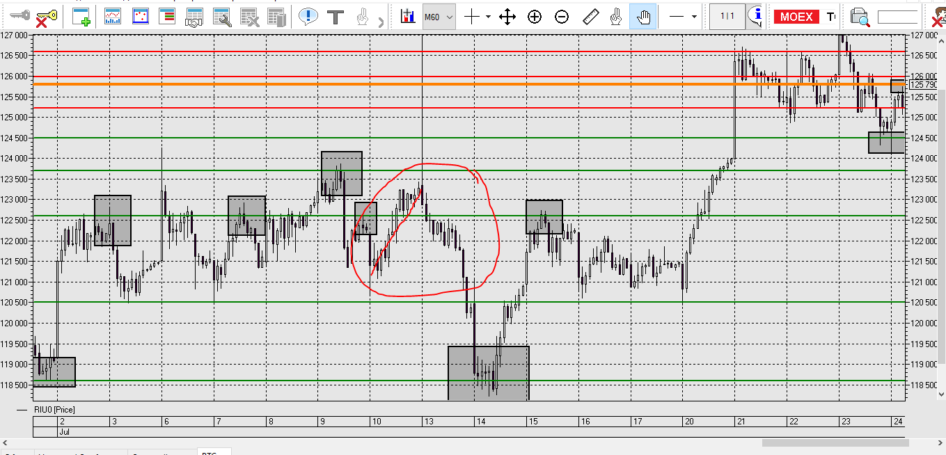
Task: Open the M60 timeframe dropdown
Action: [439, 17]
